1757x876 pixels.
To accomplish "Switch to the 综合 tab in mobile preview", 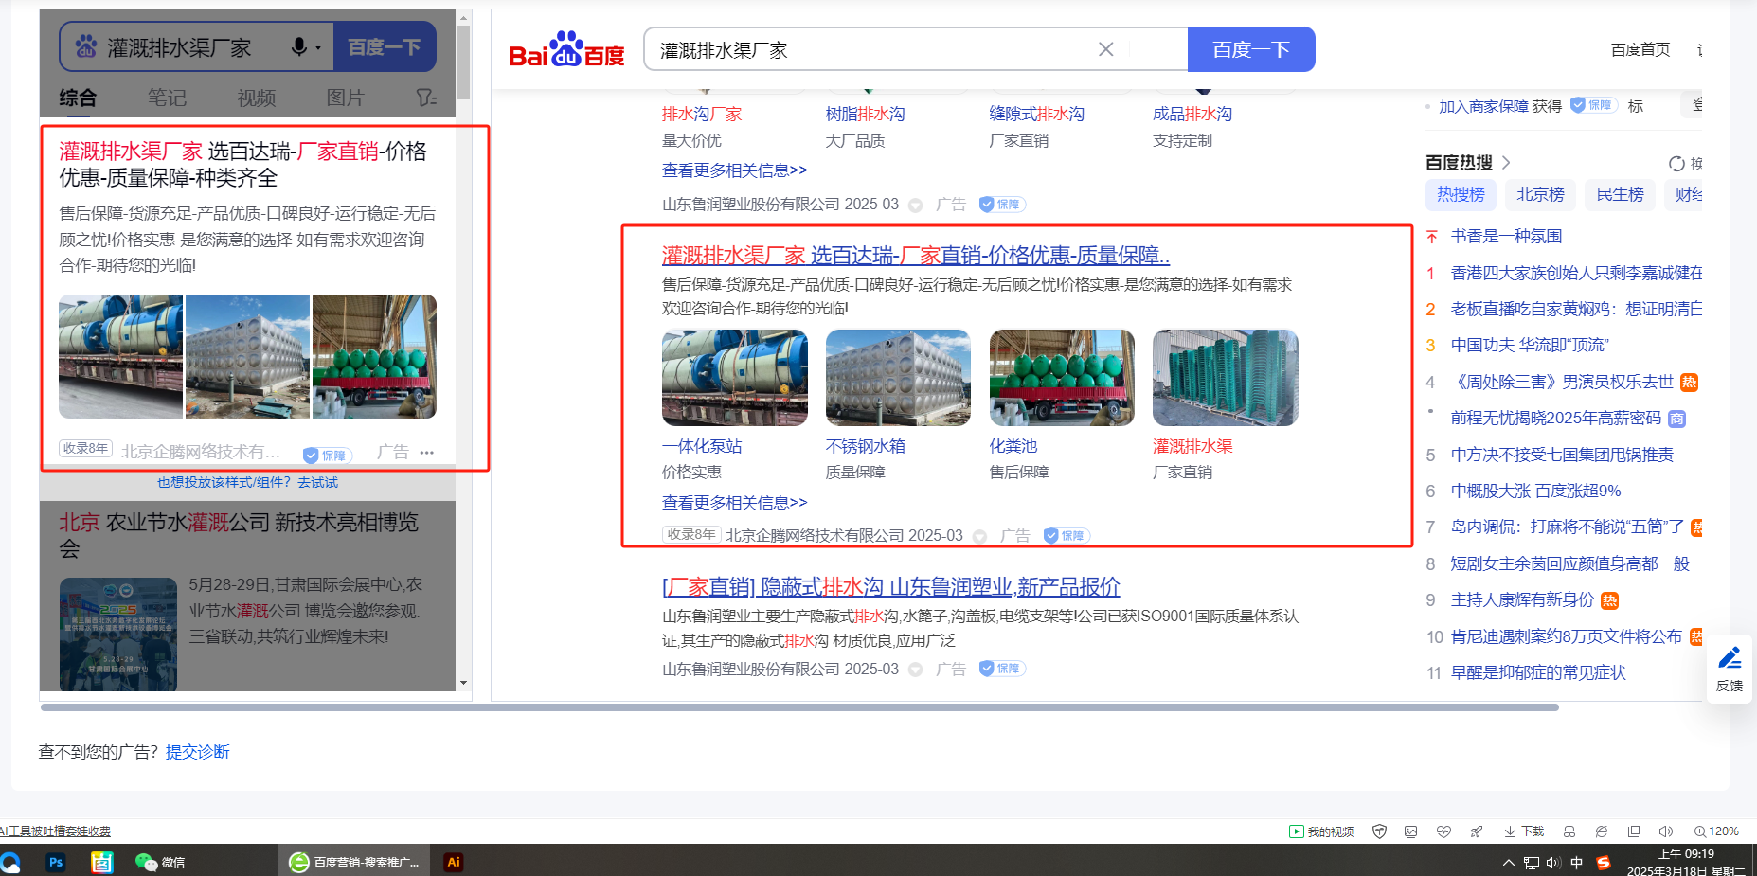I will pos(78,98).
